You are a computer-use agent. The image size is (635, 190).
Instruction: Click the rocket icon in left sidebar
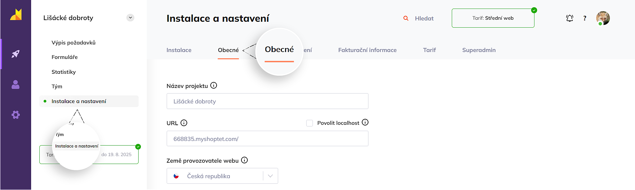tap(16, 54)
